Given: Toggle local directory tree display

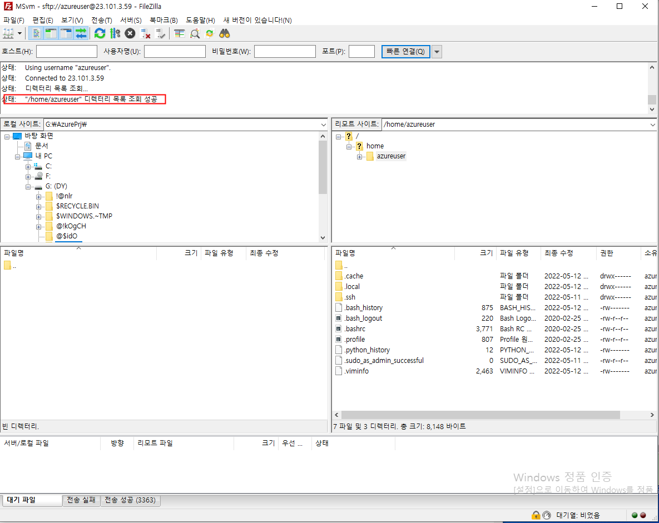Looking at the screenshot, I should (x=51, y=33).
